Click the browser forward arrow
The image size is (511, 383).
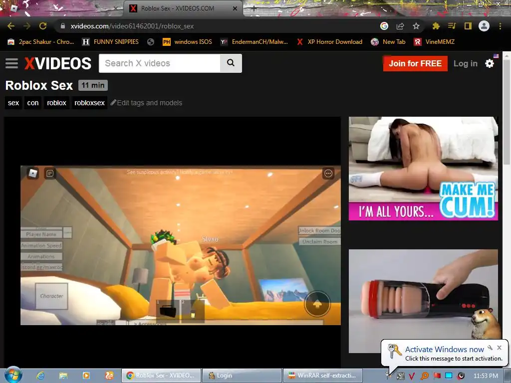coord(27,26)
